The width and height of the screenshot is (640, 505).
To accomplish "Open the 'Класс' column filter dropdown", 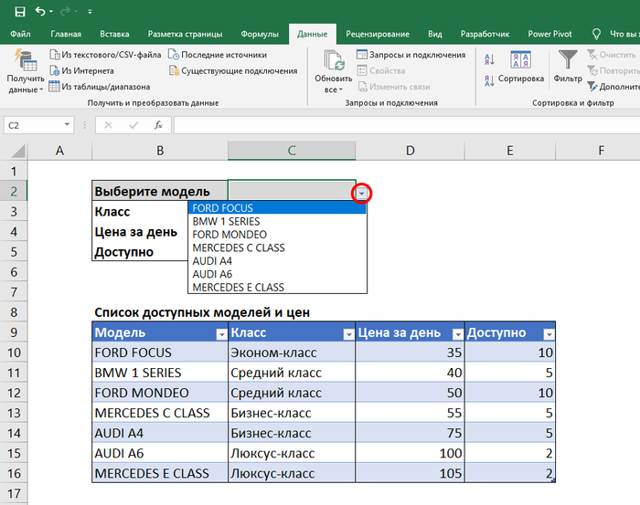I will pyautogui.click(x=347, y=334).
